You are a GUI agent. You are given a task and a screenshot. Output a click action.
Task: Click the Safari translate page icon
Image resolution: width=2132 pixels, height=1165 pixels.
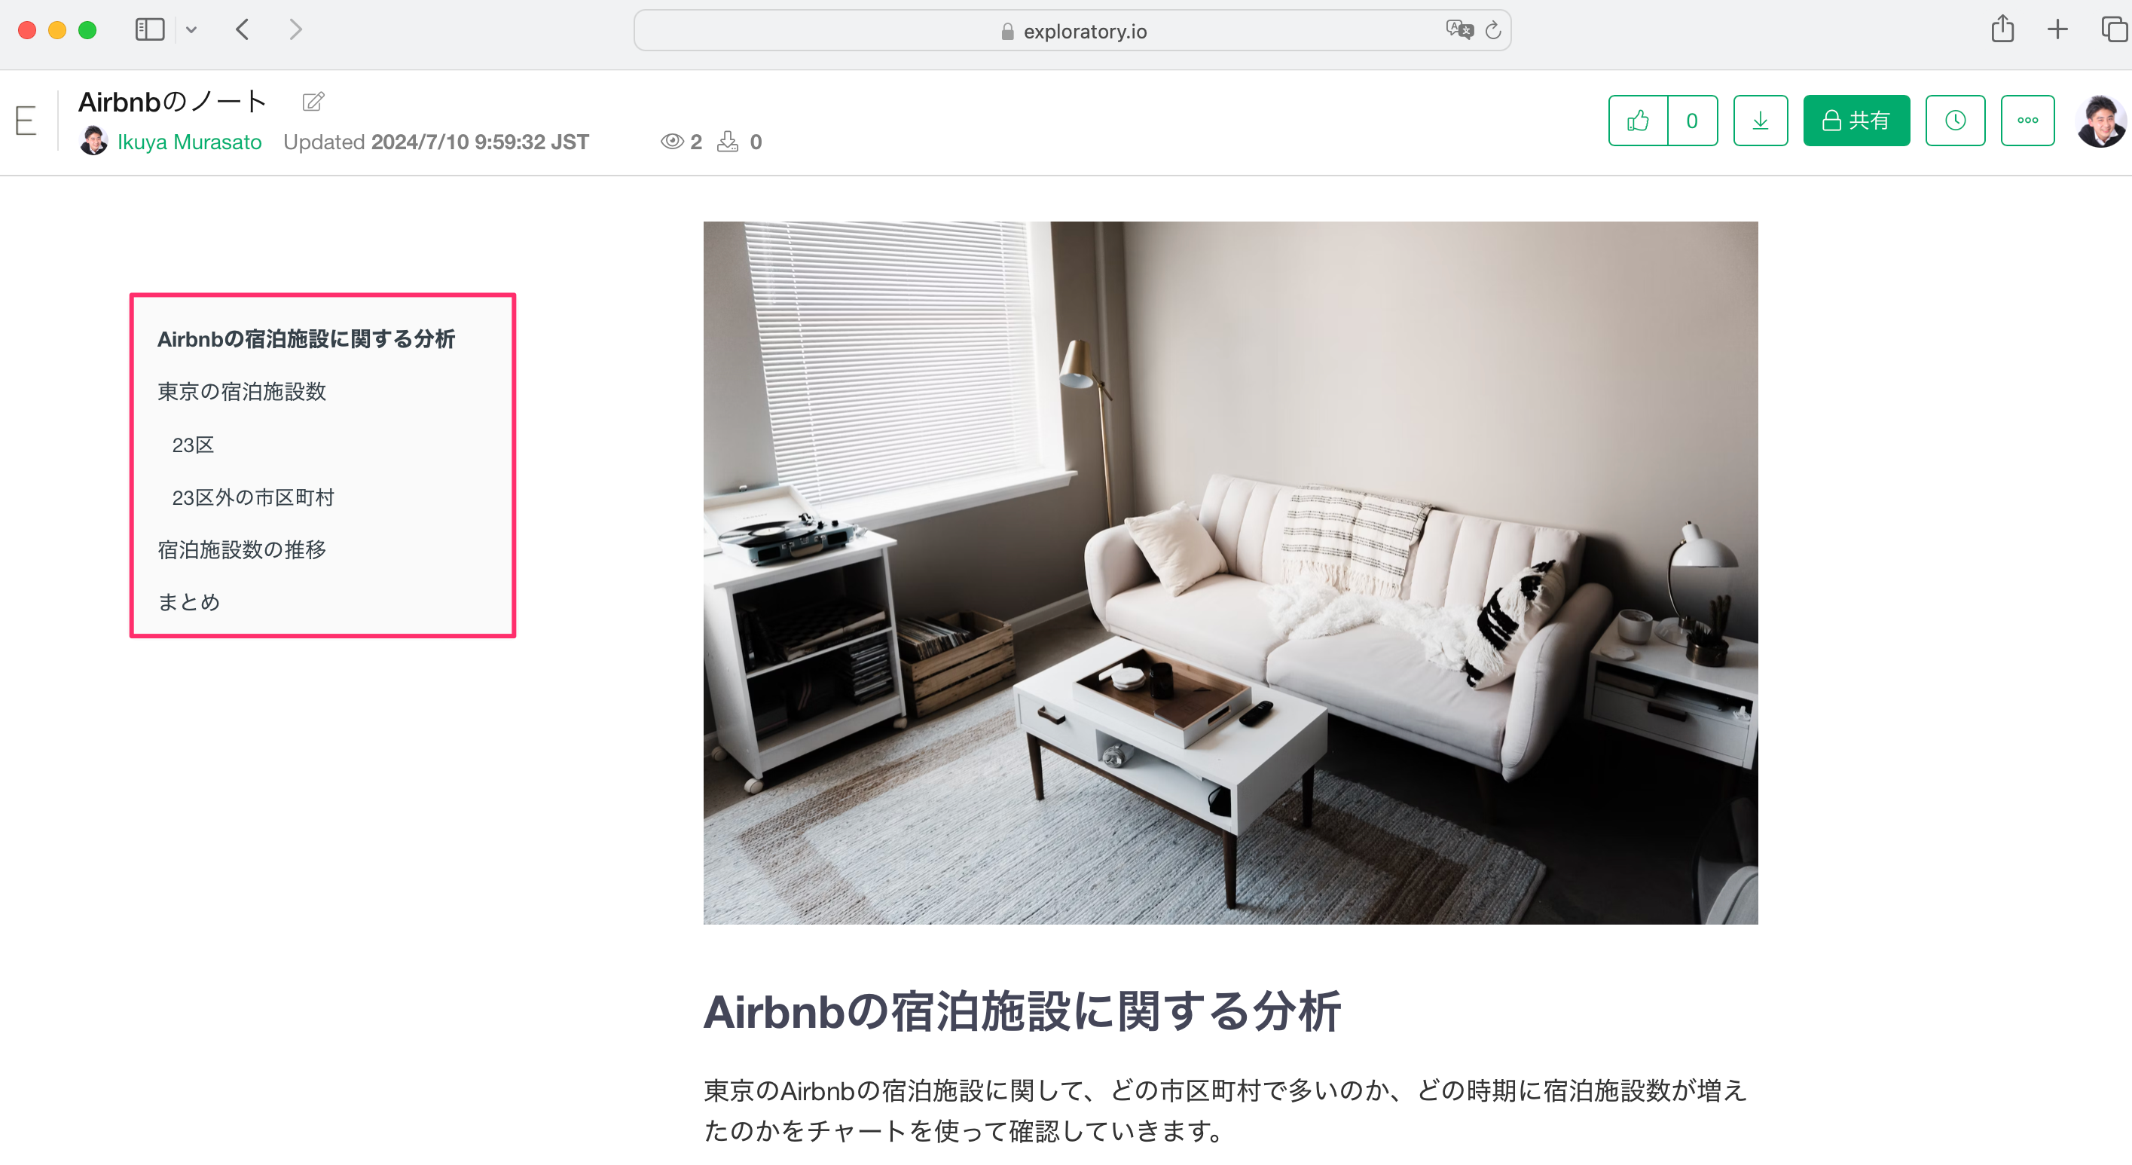pyautogui.click(x=1459, y=31)
